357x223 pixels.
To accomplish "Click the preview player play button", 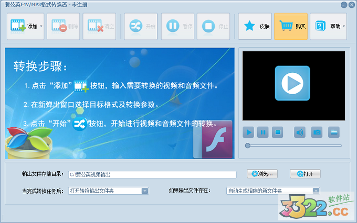I will point(248,132).
